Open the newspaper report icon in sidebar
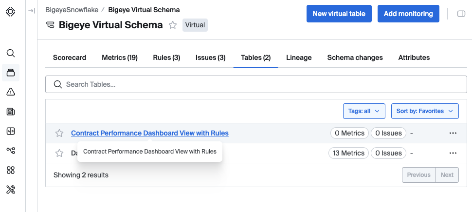Image resolution: width=472 pixels, height=212 pixels. click(11, 112)
